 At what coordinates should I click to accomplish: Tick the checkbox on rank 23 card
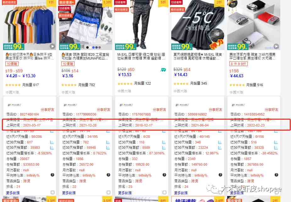(x=164, y=192)
